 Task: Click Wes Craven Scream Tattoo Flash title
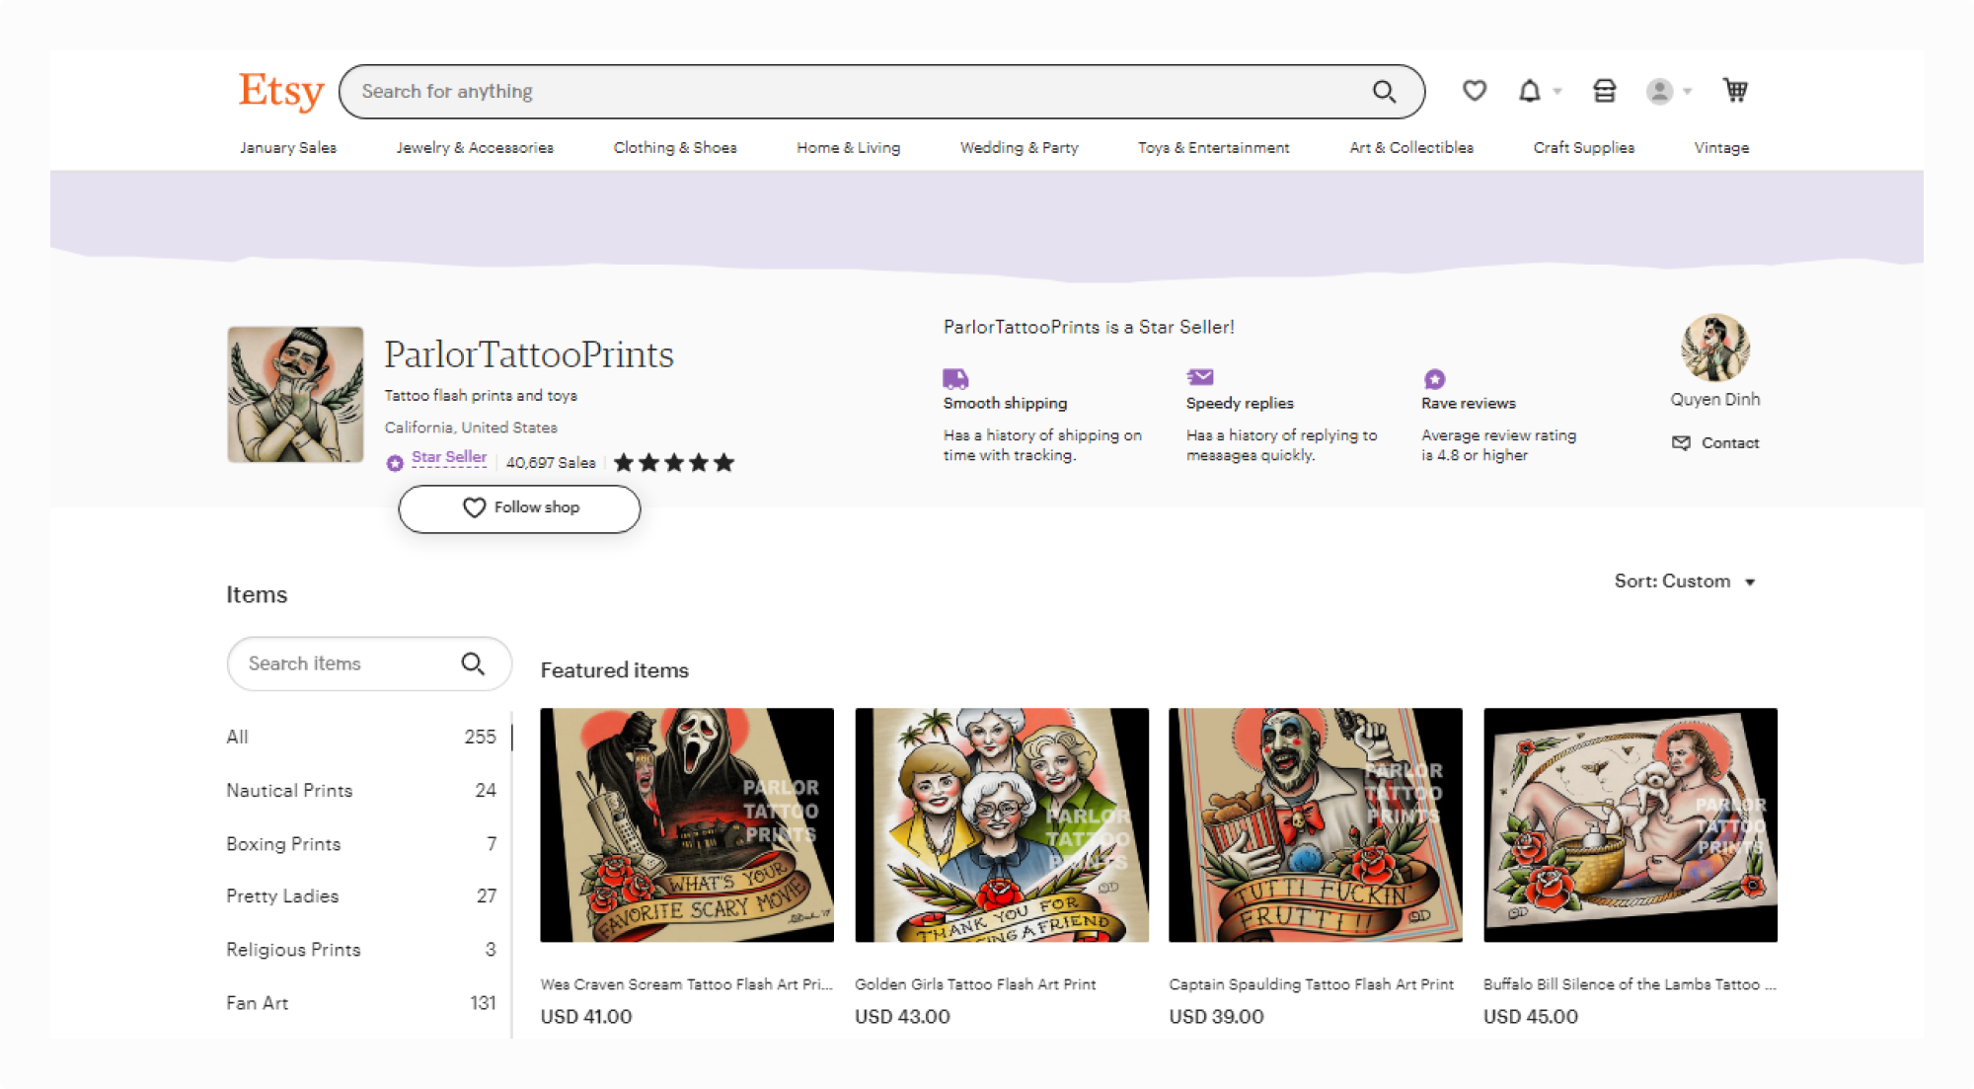point(687,984)
